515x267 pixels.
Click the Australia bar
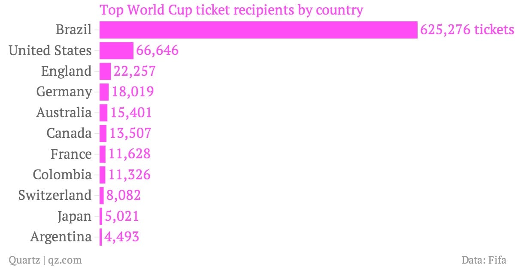pyautogui.click(x=103, y=113)
